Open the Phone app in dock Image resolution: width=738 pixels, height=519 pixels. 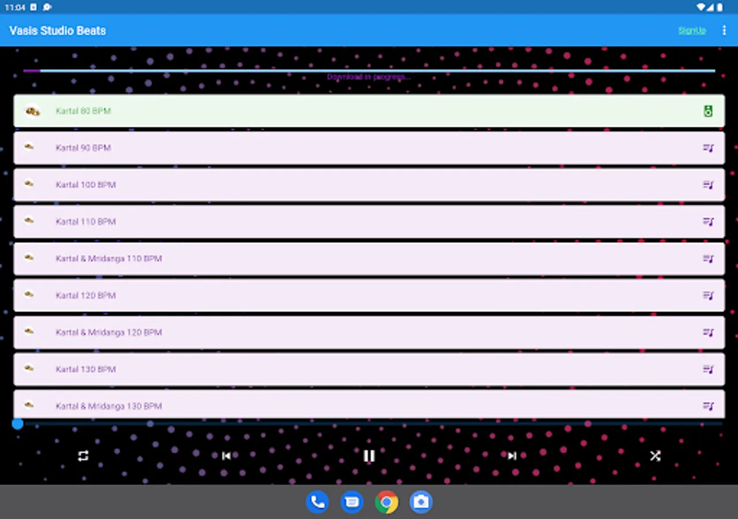pos(317,502)
